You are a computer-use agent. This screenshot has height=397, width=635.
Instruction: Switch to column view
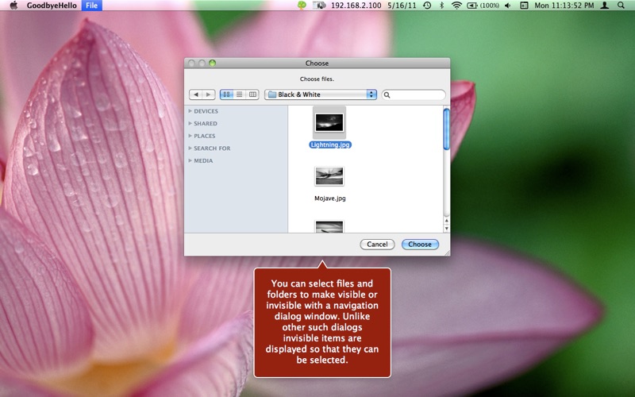click(x=252, y=94)
